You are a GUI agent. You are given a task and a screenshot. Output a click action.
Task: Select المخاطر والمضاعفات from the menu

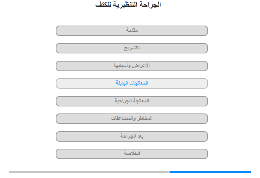(132, 119)
